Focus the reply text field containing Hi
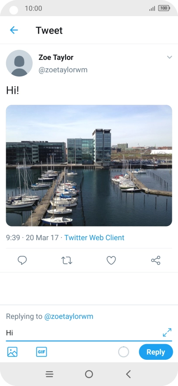 84,333
